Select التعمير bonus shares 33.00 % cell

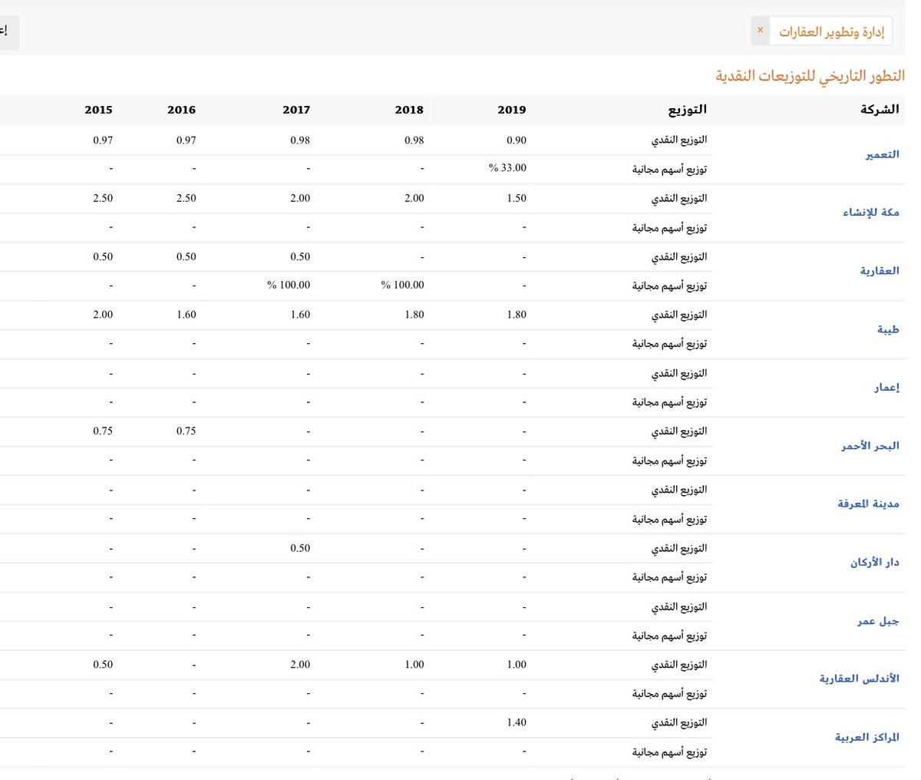pyautogui.click(x=508, y=168)
